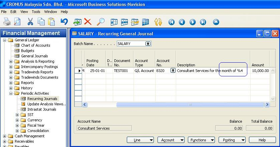
Task: Click the Copy toolbar icon
Action: [41, 22]
